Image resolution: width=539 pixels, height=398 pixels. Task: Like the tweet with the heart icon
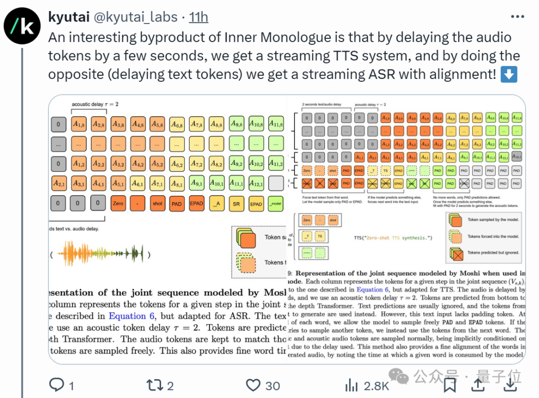coord(253,385)
